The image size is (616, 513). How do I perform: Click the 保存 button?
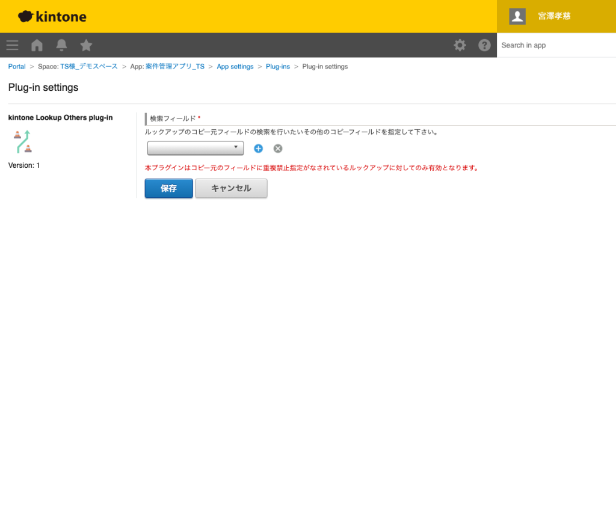coord(168,188)
